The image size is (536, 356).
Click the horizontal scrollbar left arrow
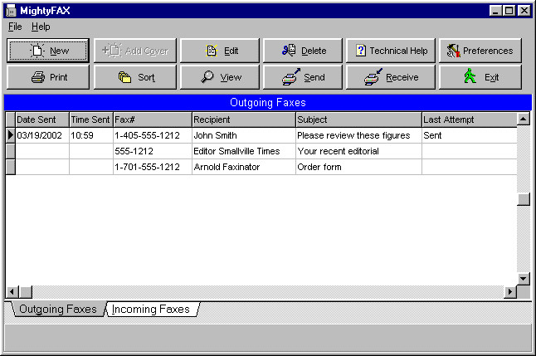click(12, 292)
